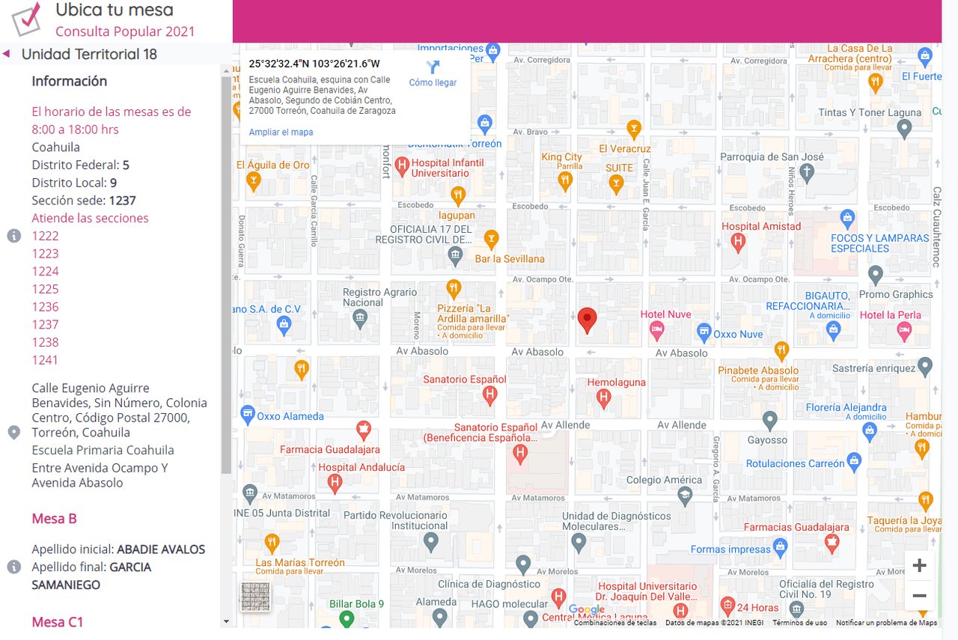Click the Bar la Sevillana marker

[x=491, y=240]
